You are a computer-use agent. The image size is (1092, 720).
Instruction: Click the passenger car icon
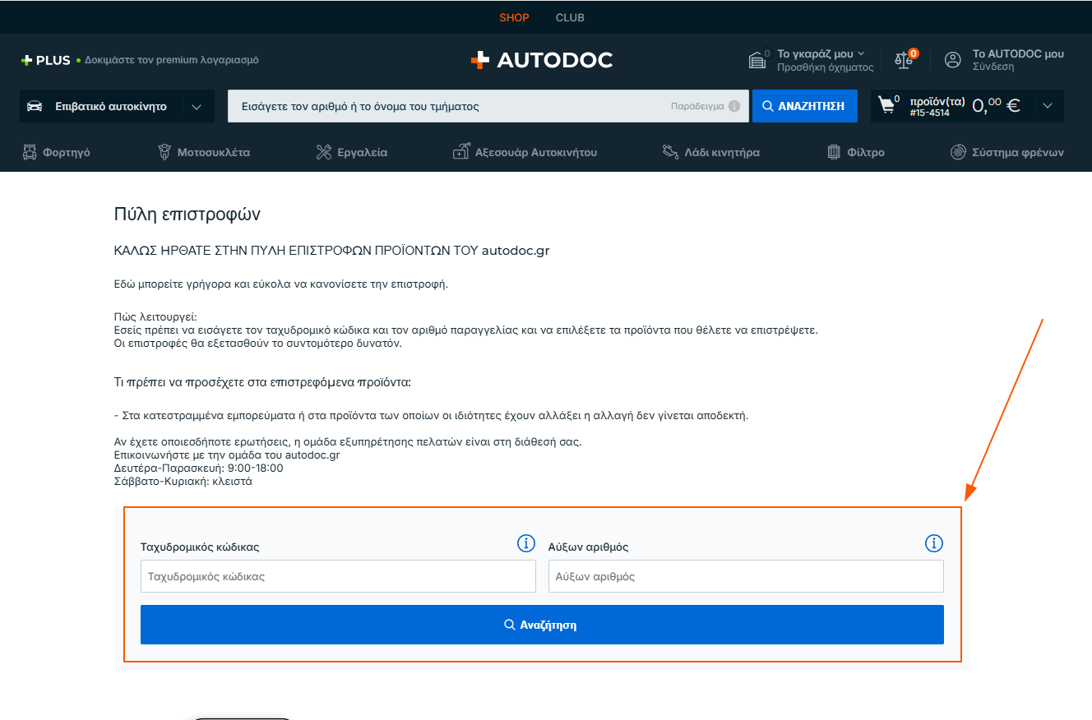(x=35, y=106)
